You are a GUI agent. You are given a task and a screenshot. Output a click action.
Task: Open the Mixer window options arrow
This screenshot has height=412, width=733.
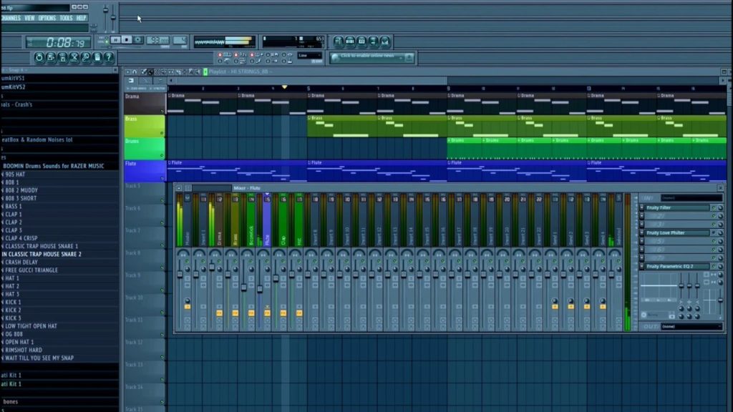point(179,188)
